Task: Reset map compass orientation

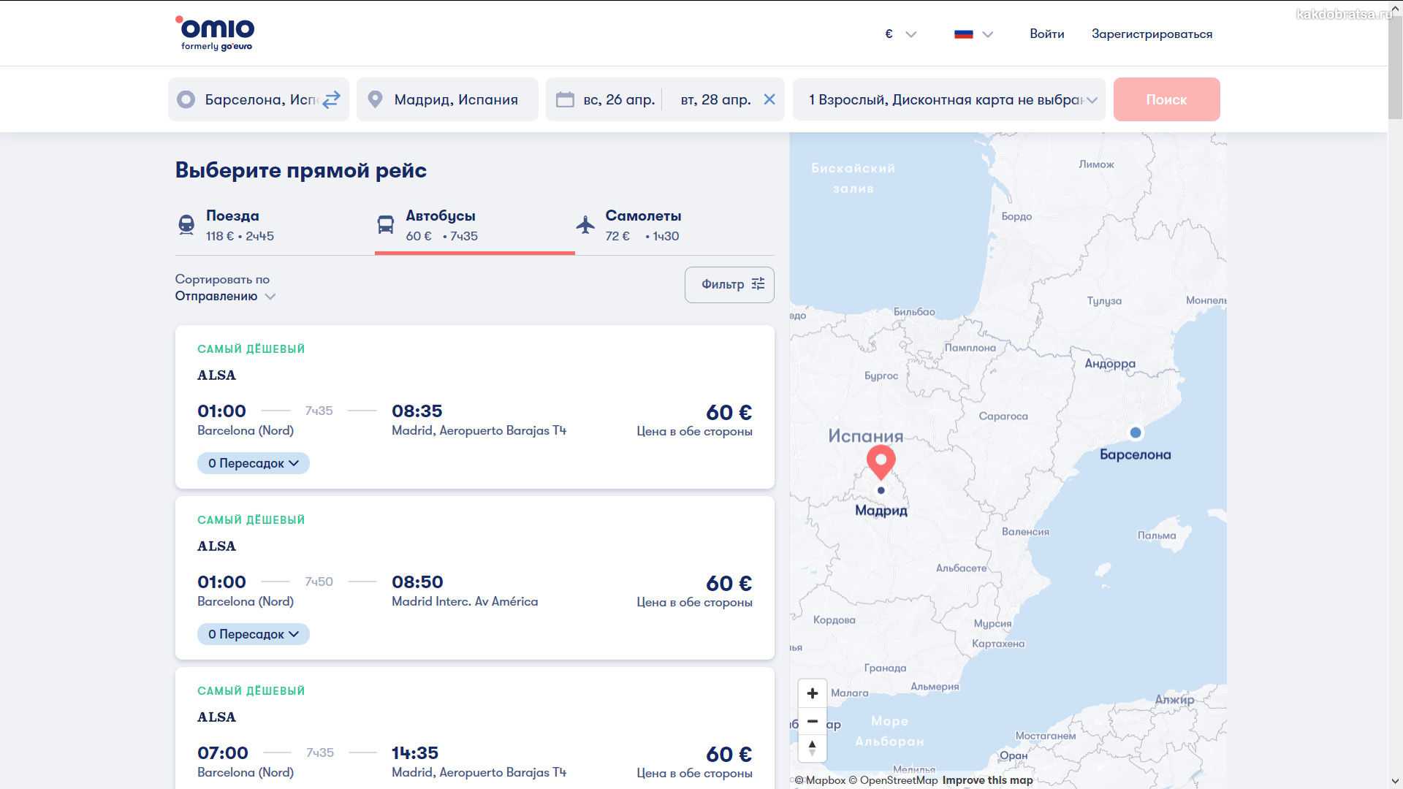Action: 812,749
